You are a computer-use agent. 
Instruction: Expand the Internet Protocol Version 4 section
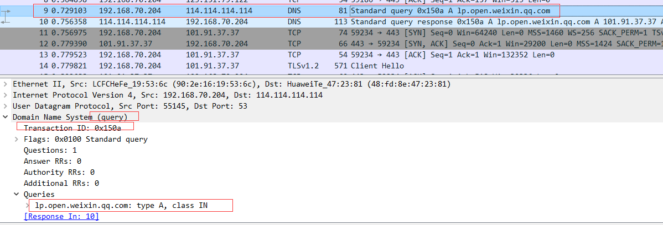click(x=6, y=95)
